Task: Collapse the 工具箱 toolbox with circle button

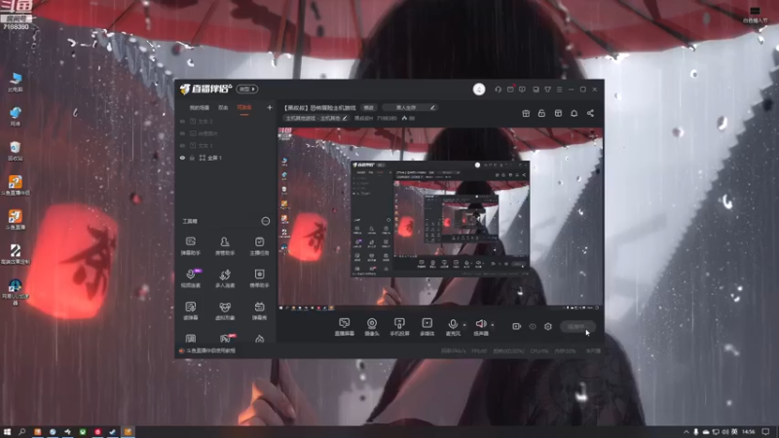Action: click(266, 221)
